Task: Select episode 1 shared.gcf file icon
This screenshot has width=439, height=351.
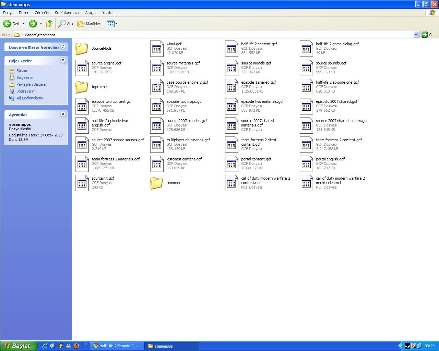Action: (x=232, y=87)
